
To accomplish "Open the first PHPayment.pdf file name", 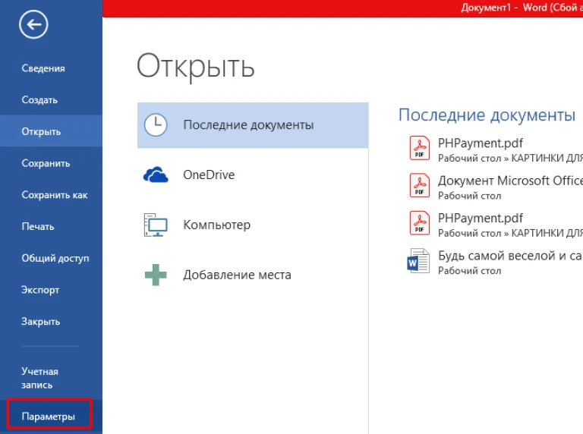I will 480,143.
